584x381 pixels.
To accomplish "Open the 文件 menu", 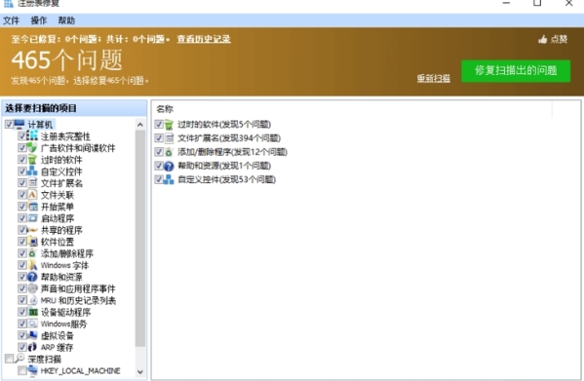I will [x=11, y=20].
